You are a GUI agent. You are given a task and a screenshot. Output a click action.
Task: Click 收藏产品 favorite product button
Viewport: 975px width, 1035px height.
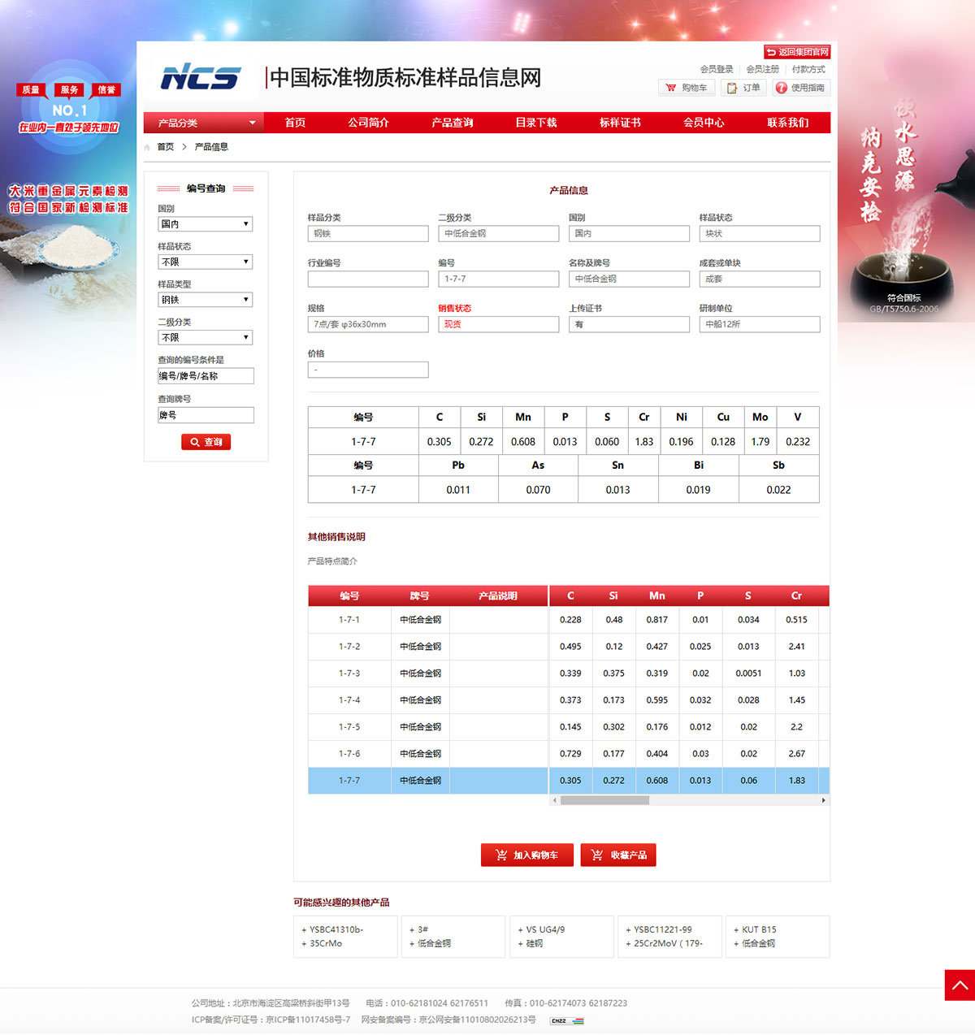pos(618,855)
